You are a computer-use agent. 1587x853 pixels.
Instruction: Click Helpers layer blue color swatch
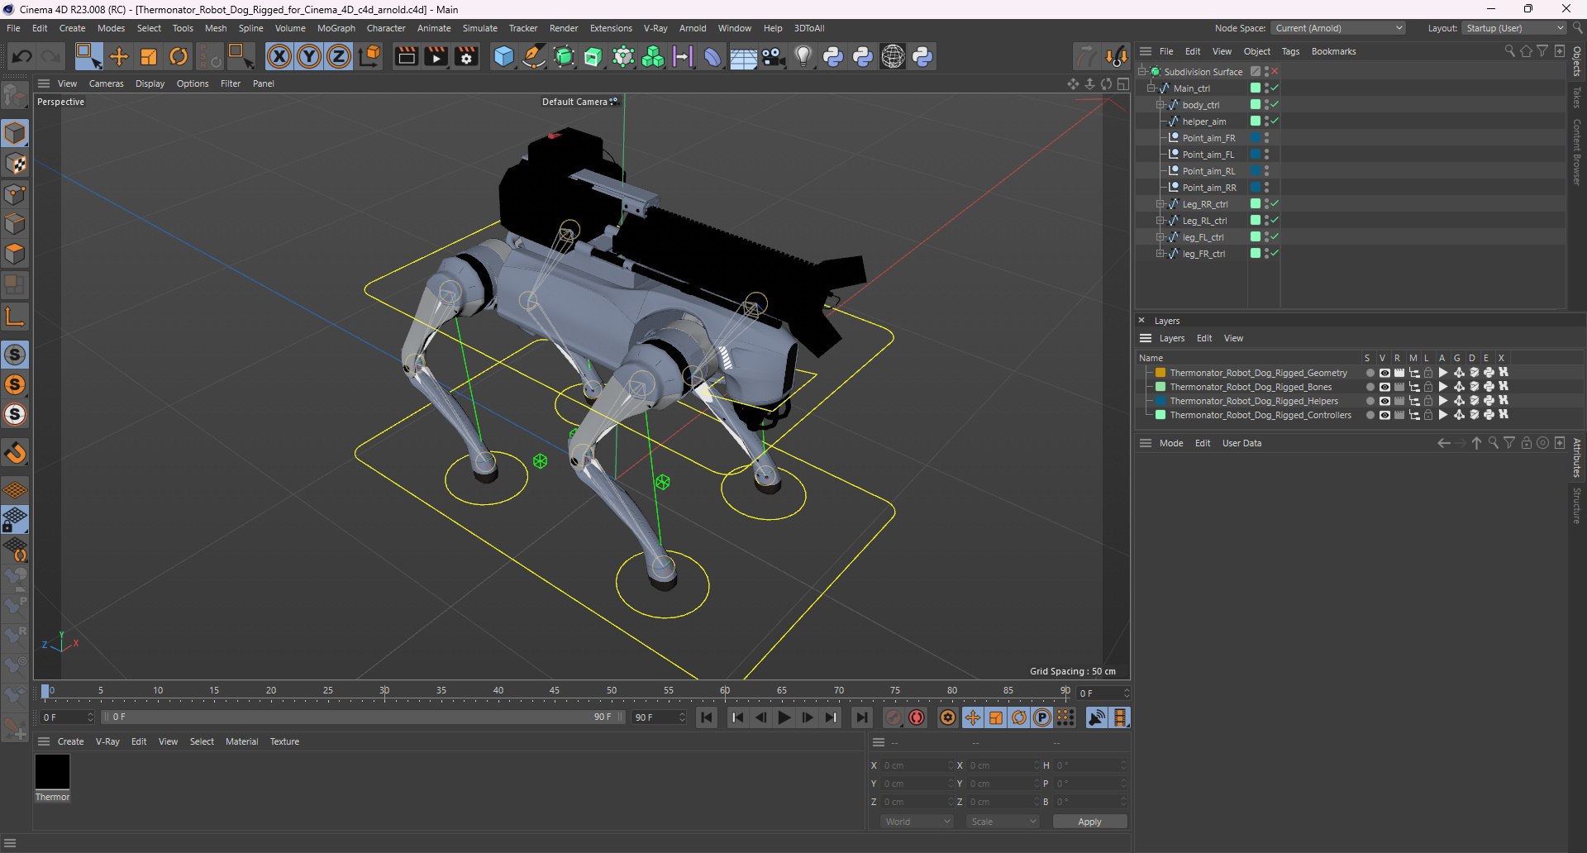1160,401
